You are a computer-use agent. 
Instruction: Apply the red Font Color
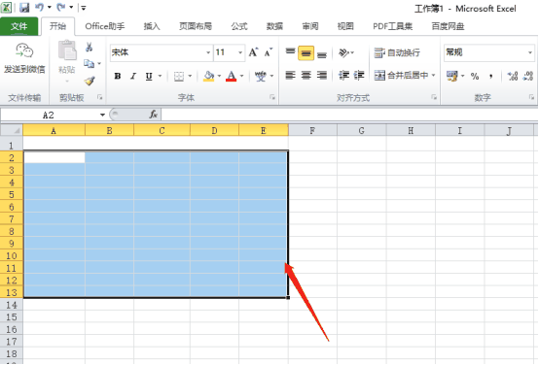(x=232, y=76)
